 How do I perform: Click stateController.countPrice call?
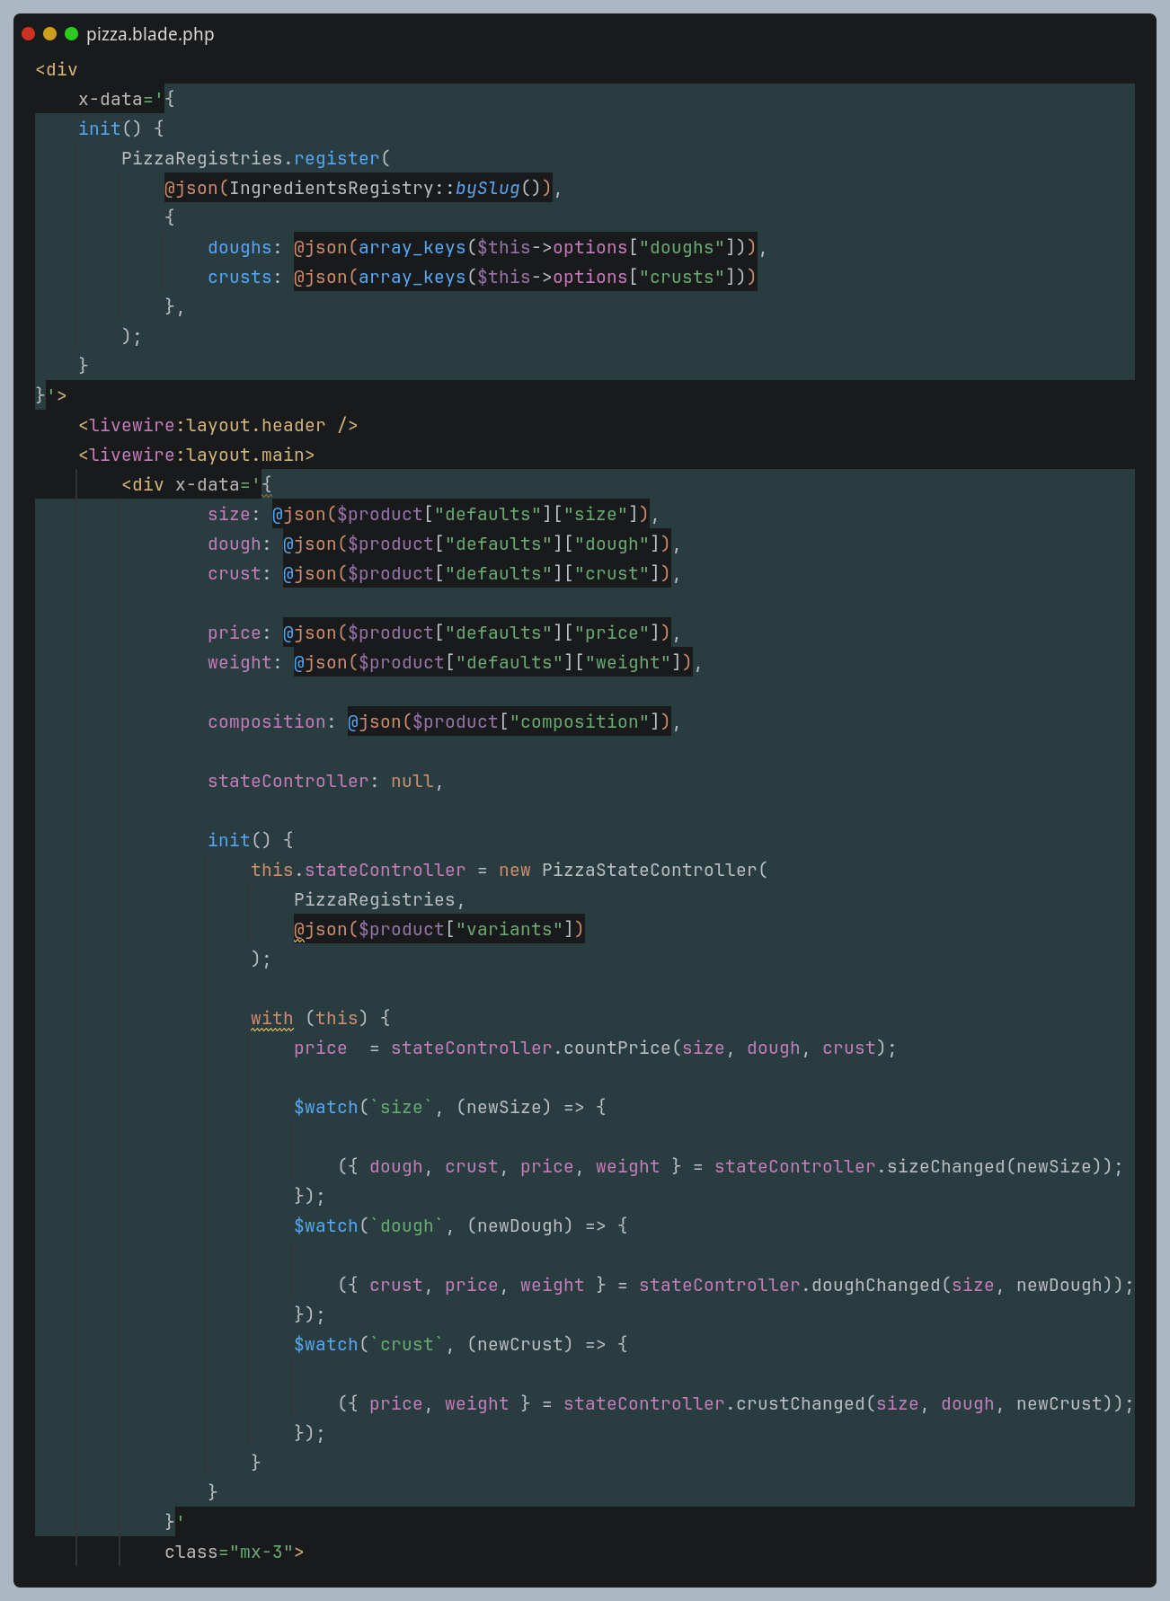pyautogui.click(x=643, y=1048)
